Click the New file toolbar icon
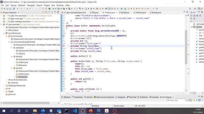This screenshot has height=114, width=204. coord(2,9)
